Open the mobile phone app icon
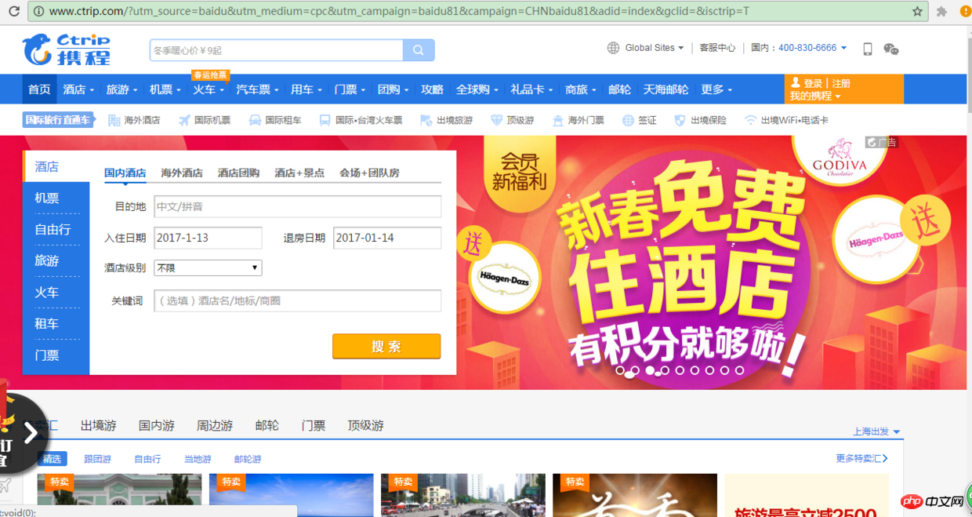The height and width of the screenshot is (517, 972). click(x=868, y=49)
